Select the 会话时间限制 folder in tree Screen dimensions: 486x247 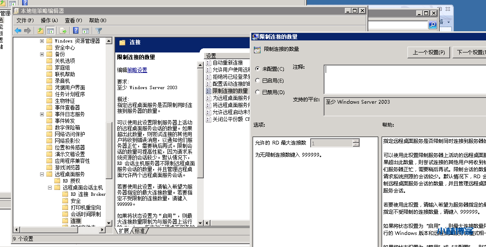coord(85,214)
